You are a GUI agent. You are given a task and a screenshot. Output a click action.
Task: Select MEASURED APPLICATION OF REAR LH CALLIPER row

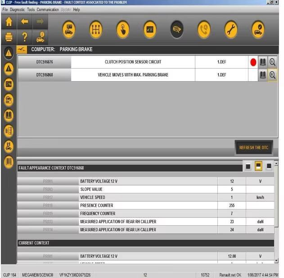click(x=146, y=230)
